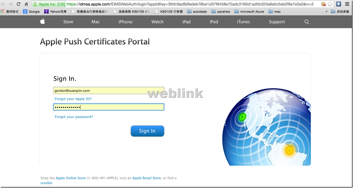Open 其他書籤 bookmarks folder
The image size is (353, 188).
(x=341, y=12)
